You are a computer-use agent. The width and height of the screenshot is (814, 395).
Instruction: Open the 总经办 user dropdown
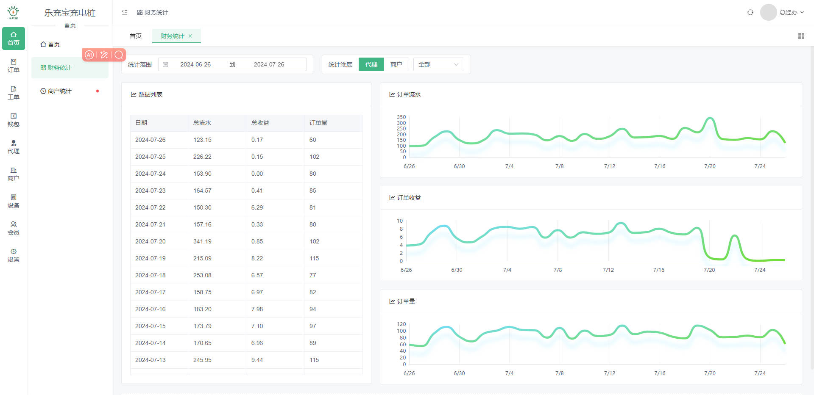point(792,12)
